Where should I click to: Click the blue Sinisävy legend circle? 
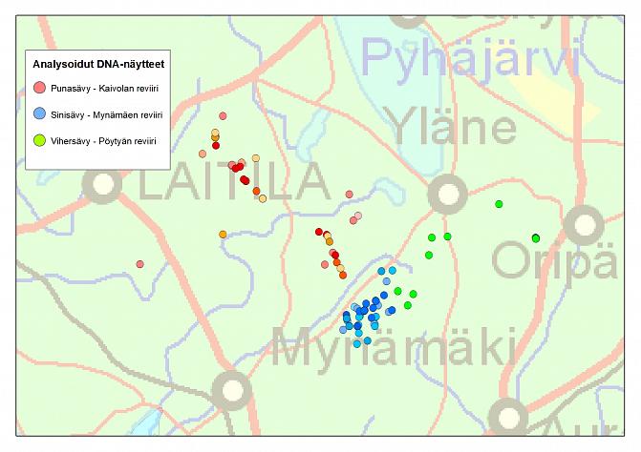(39, 113)
